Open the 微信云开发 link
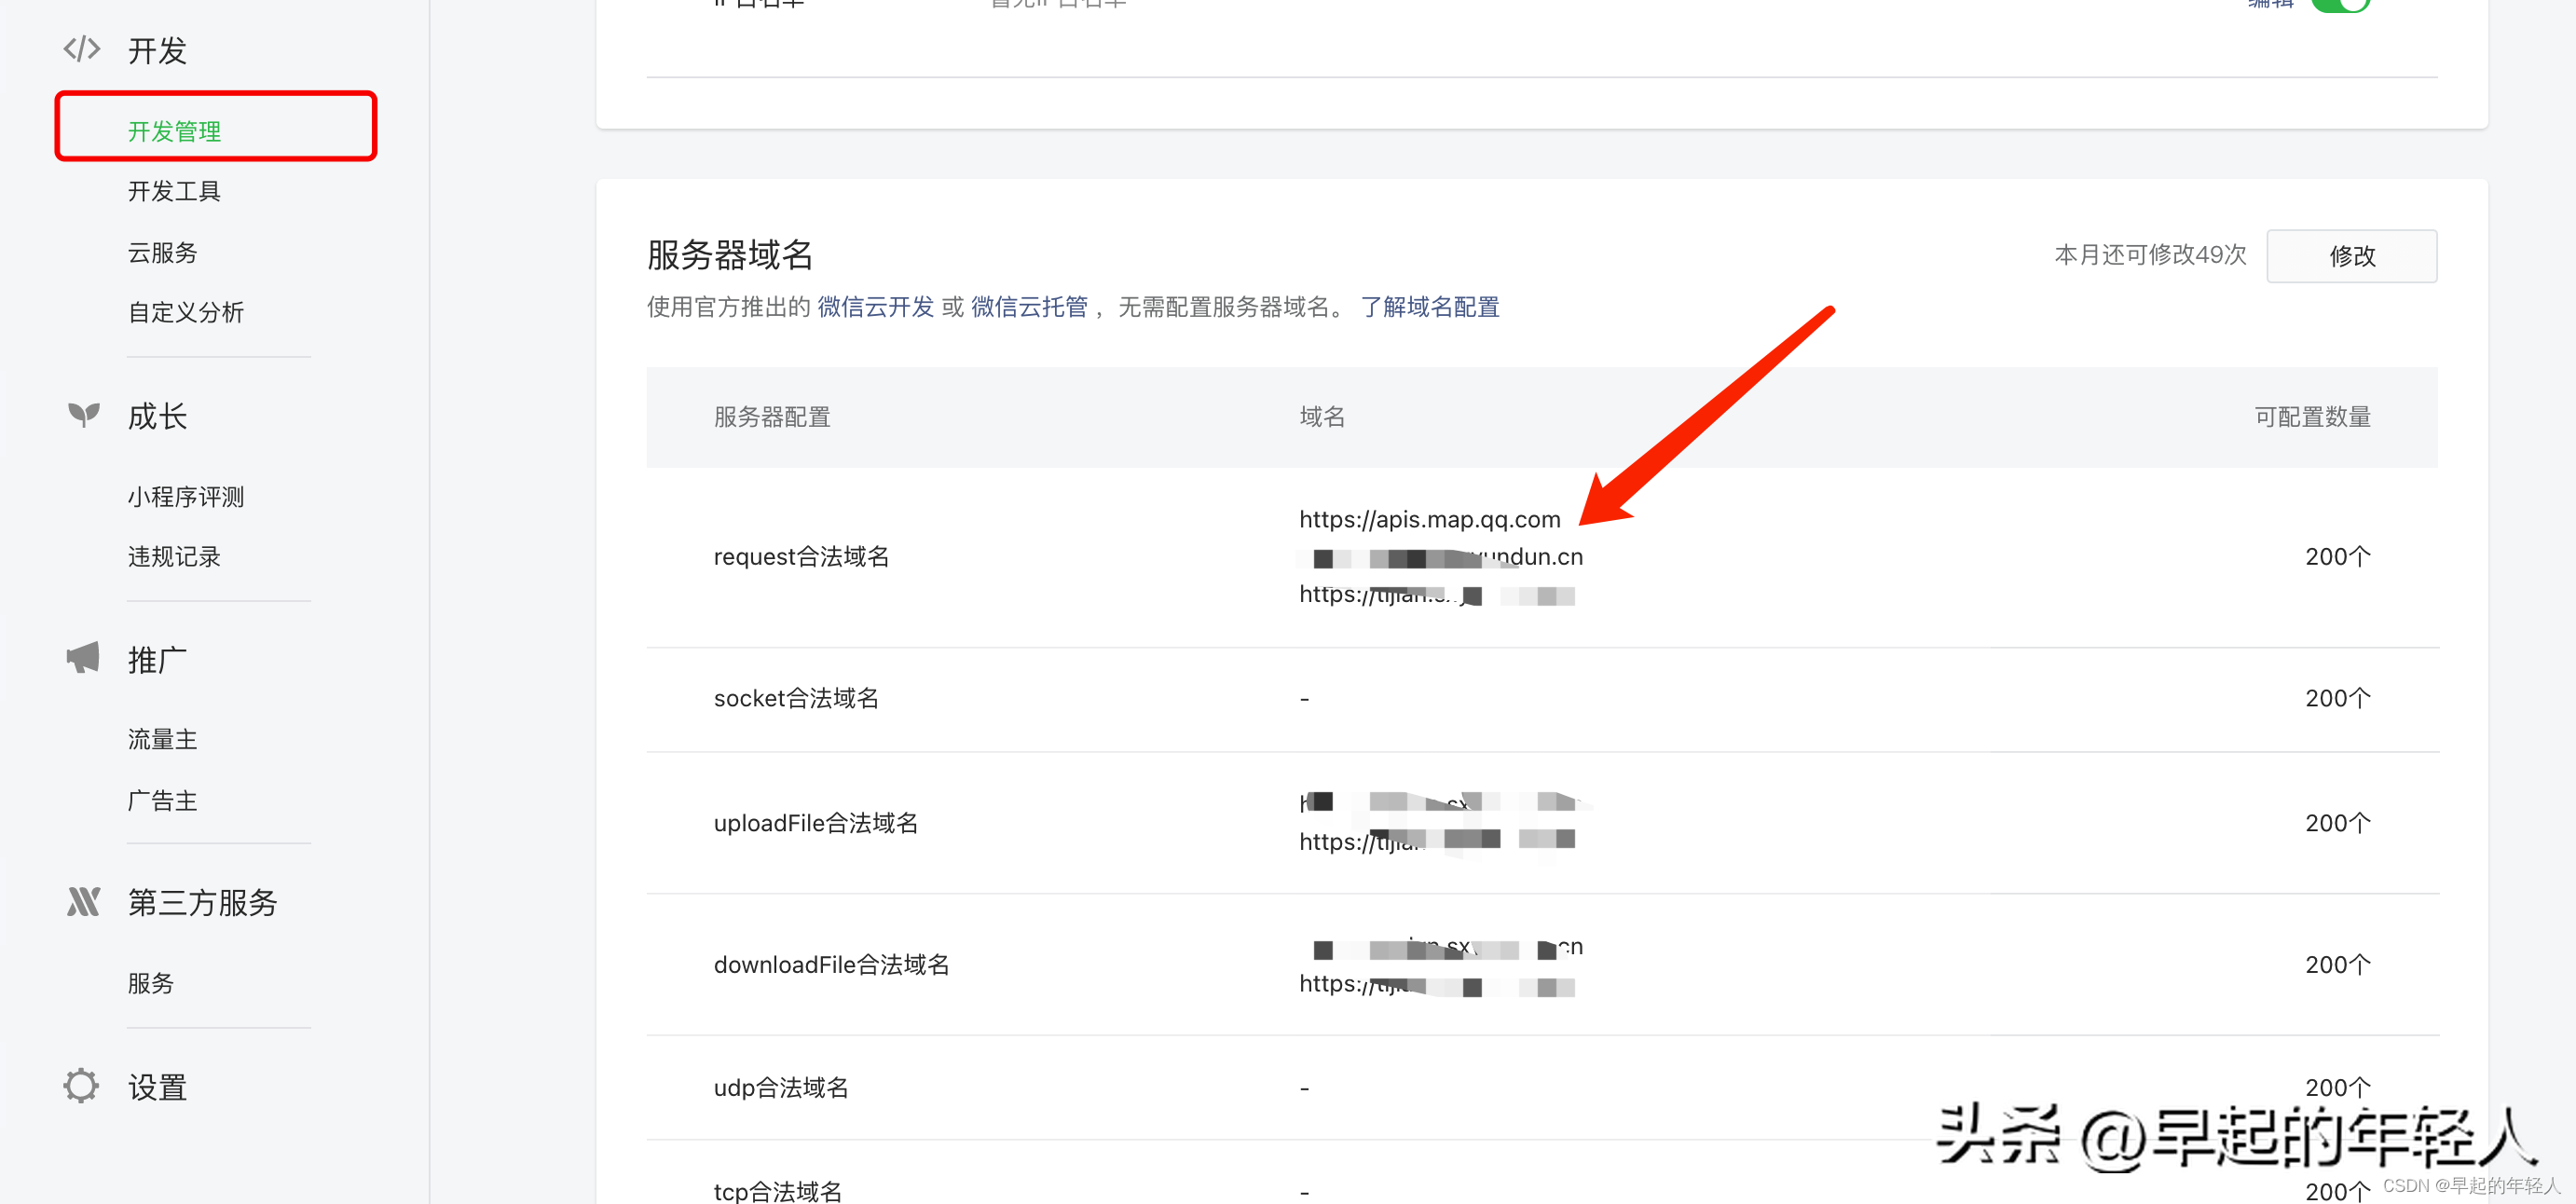2576x1204 pixels. [x=875, y=307]
